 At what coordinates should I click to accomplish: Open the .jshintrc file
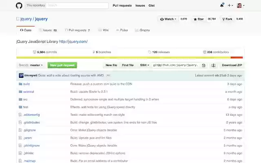(29, 153)
